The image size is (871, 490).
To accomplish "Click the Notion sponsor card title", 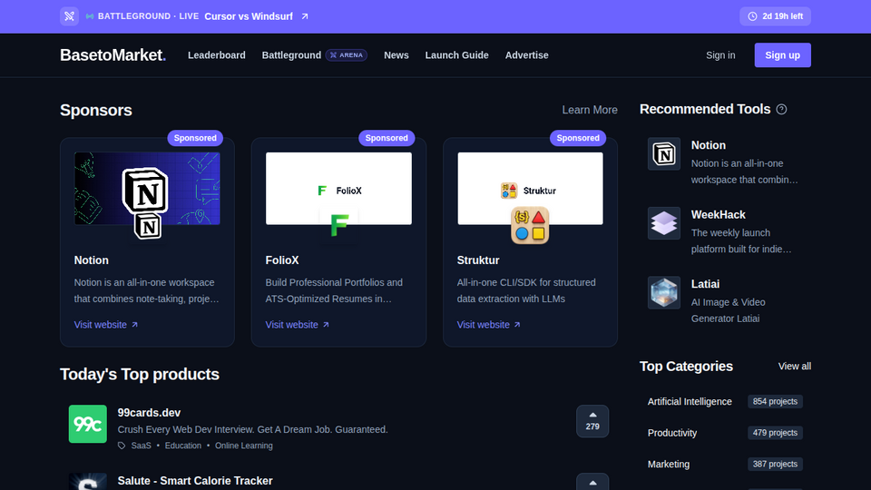I will [x=91, y=260].
